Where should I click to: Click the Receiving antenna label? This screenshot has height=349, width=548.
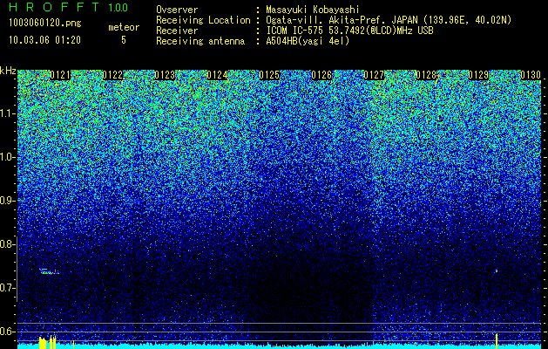tap(200, 41)
